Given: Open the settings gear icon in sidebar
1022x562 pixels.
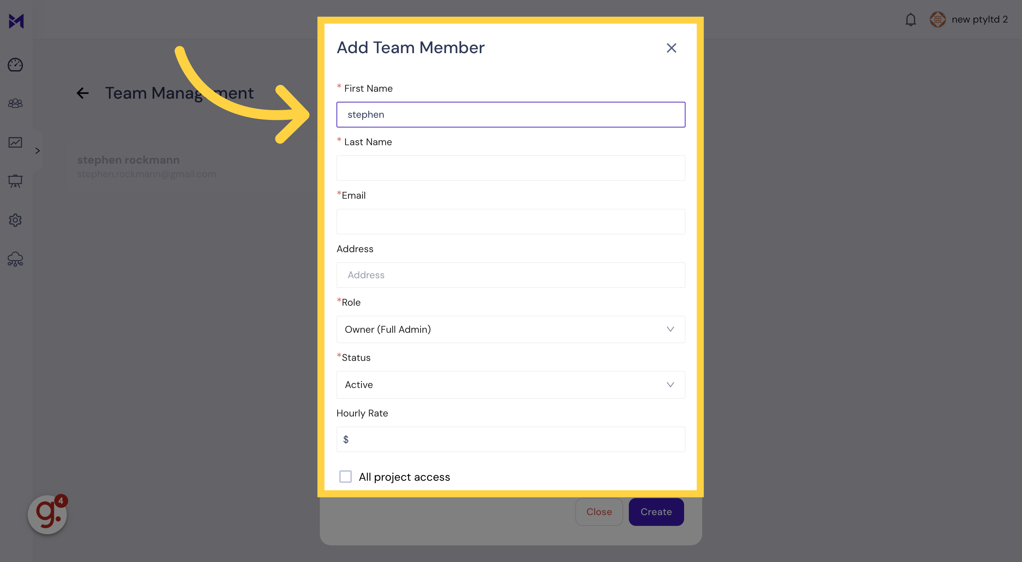Looking at the screenshot, I should click(15, 220).
